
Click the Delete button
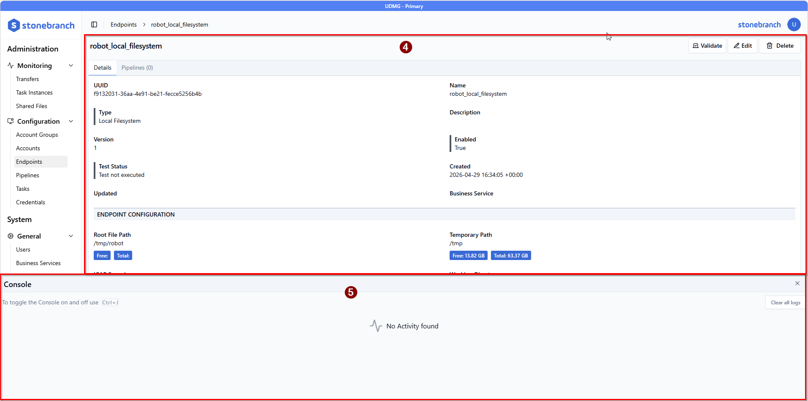pos(780,46)
